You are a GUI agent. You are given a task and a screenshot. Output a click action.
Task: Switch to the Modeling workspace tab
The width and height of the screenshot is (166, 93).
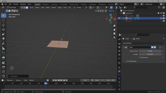[x=45, y=4]
